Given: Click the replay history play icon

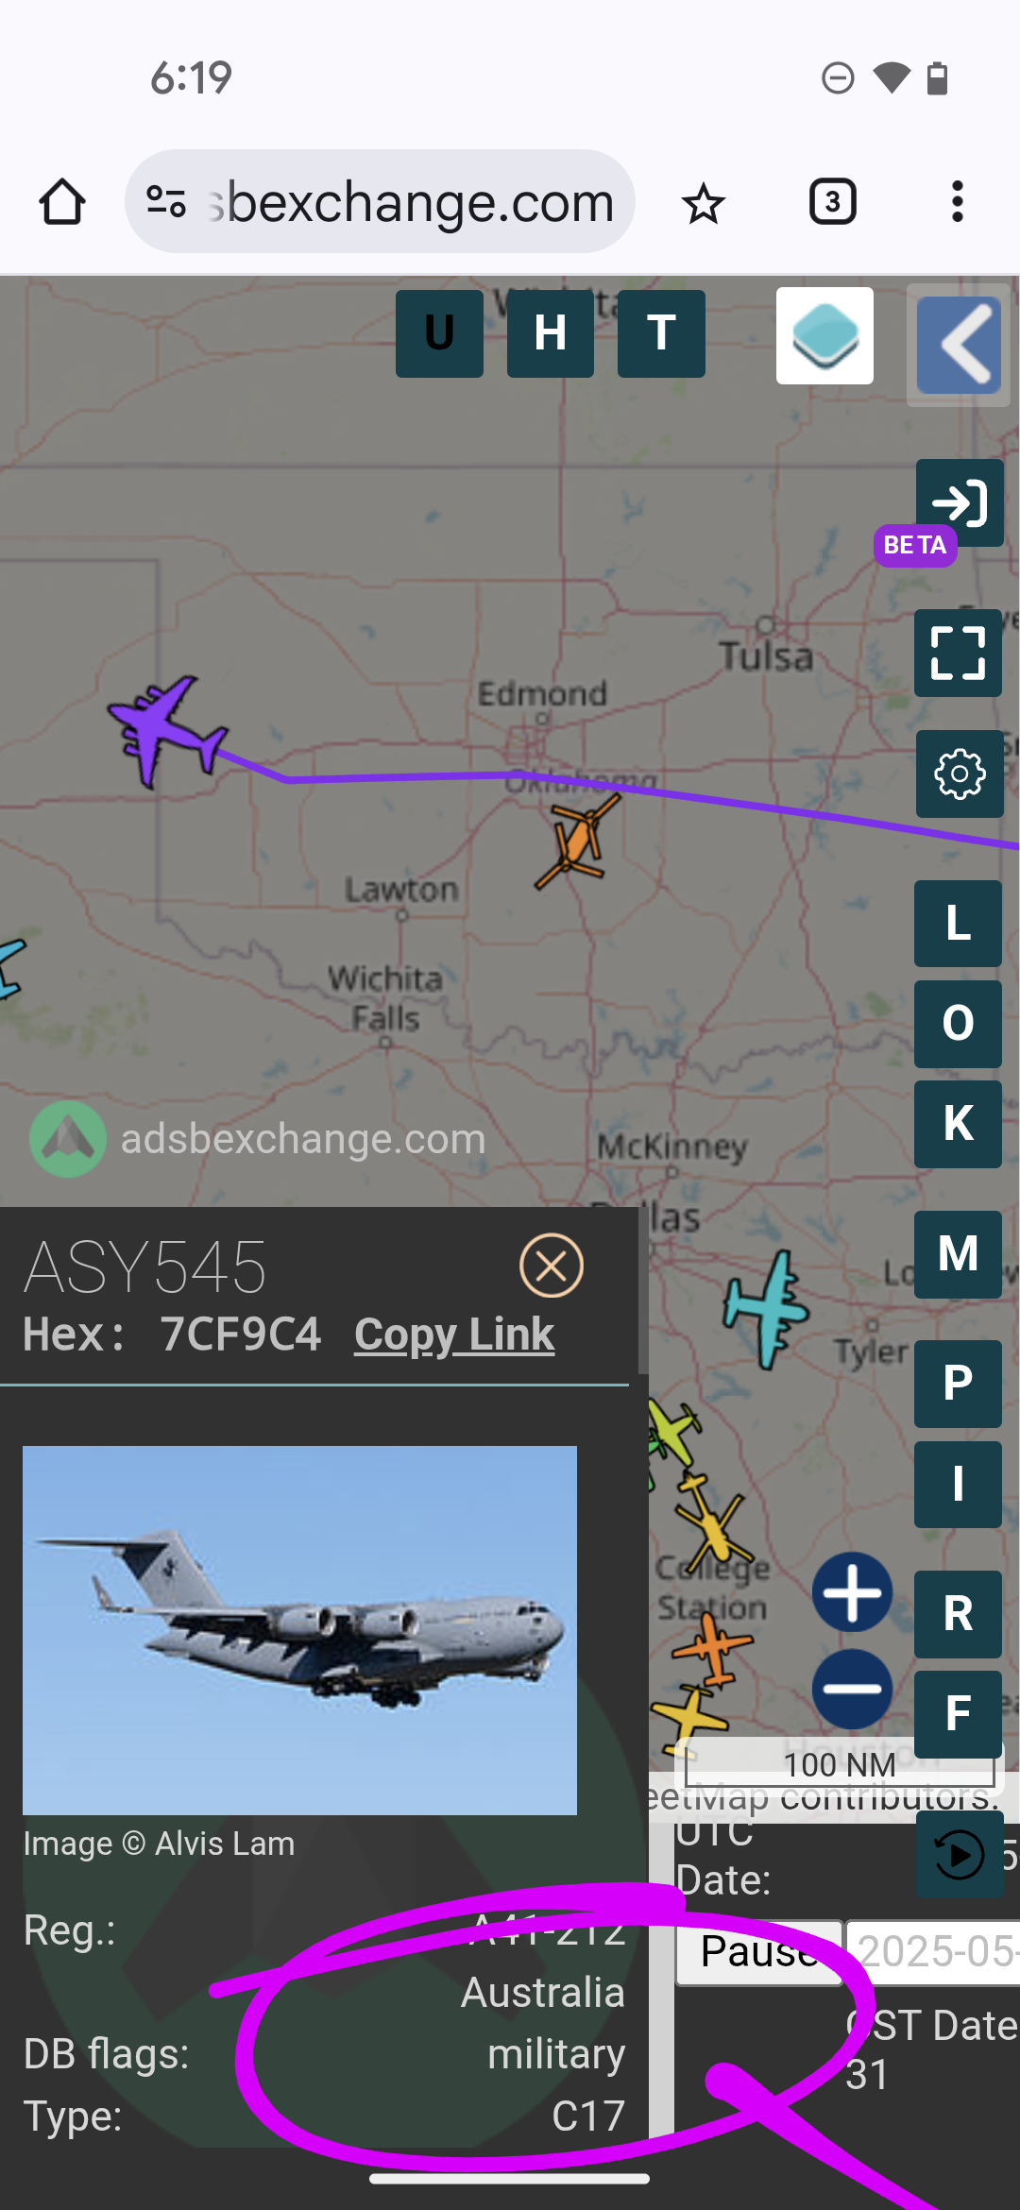Looking at the screenshot, I should [x=959, y=1855].
